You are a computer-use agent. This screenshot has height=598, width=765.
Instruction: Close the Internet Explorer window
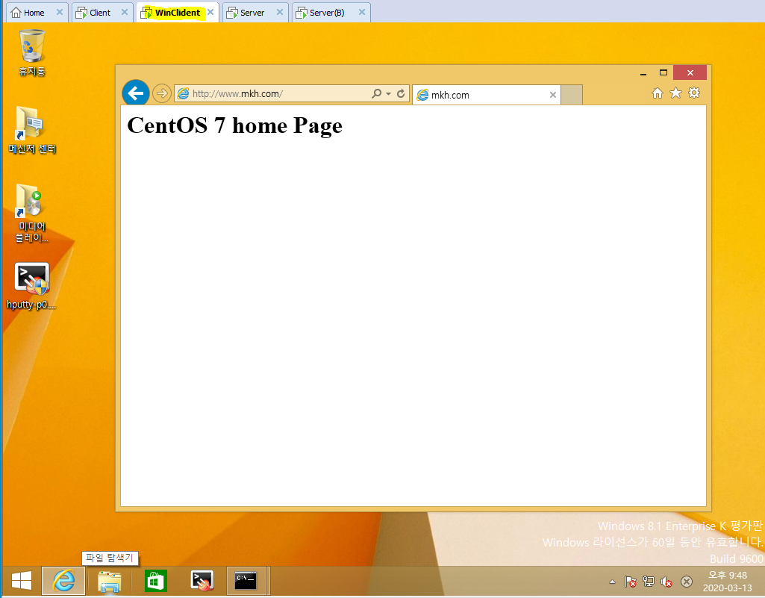pyautogui.click(x=690, y=72)
